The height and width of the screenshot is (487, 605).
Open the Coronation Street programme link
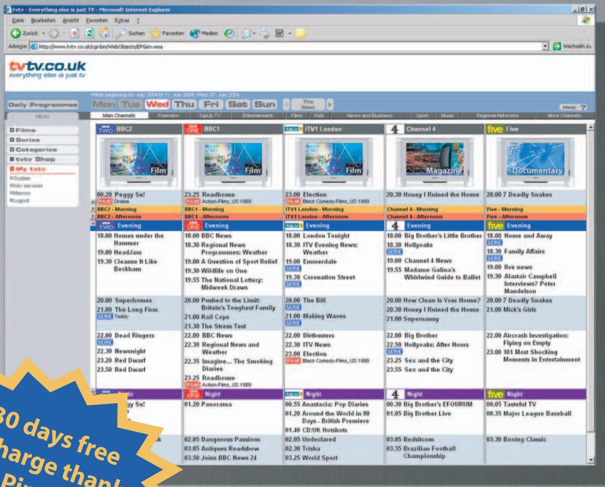pyautogui.click(x=329, y=277)
